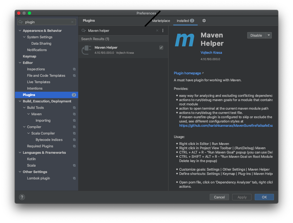Switch to the Marketplace tab
The height and width of the screenshot is (223, 293).
[161, 21]
